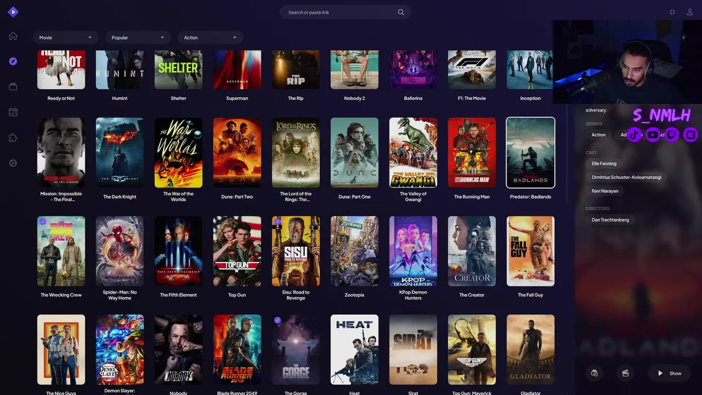Click the 'Humint' title

[120, 98]
